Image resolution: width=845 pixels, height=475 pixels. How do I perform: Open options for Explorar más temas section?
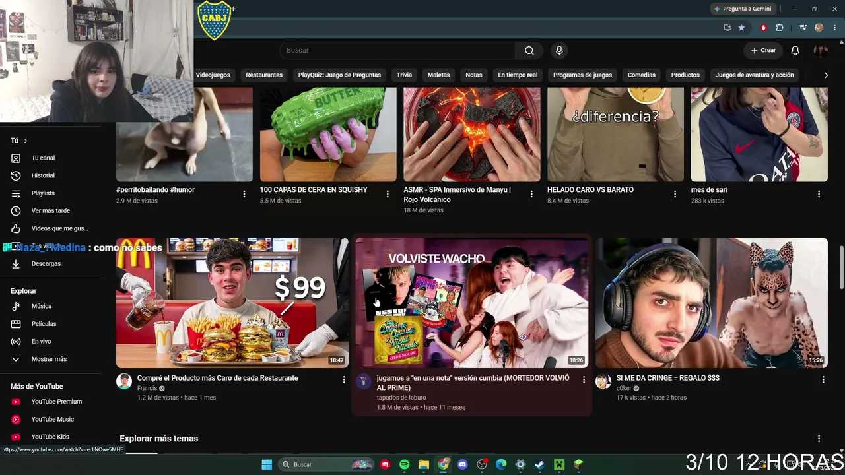[819, 439]
